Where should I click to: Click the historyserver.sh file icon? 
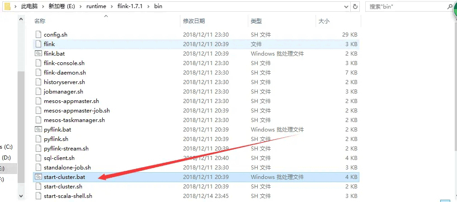click(38, 82)
